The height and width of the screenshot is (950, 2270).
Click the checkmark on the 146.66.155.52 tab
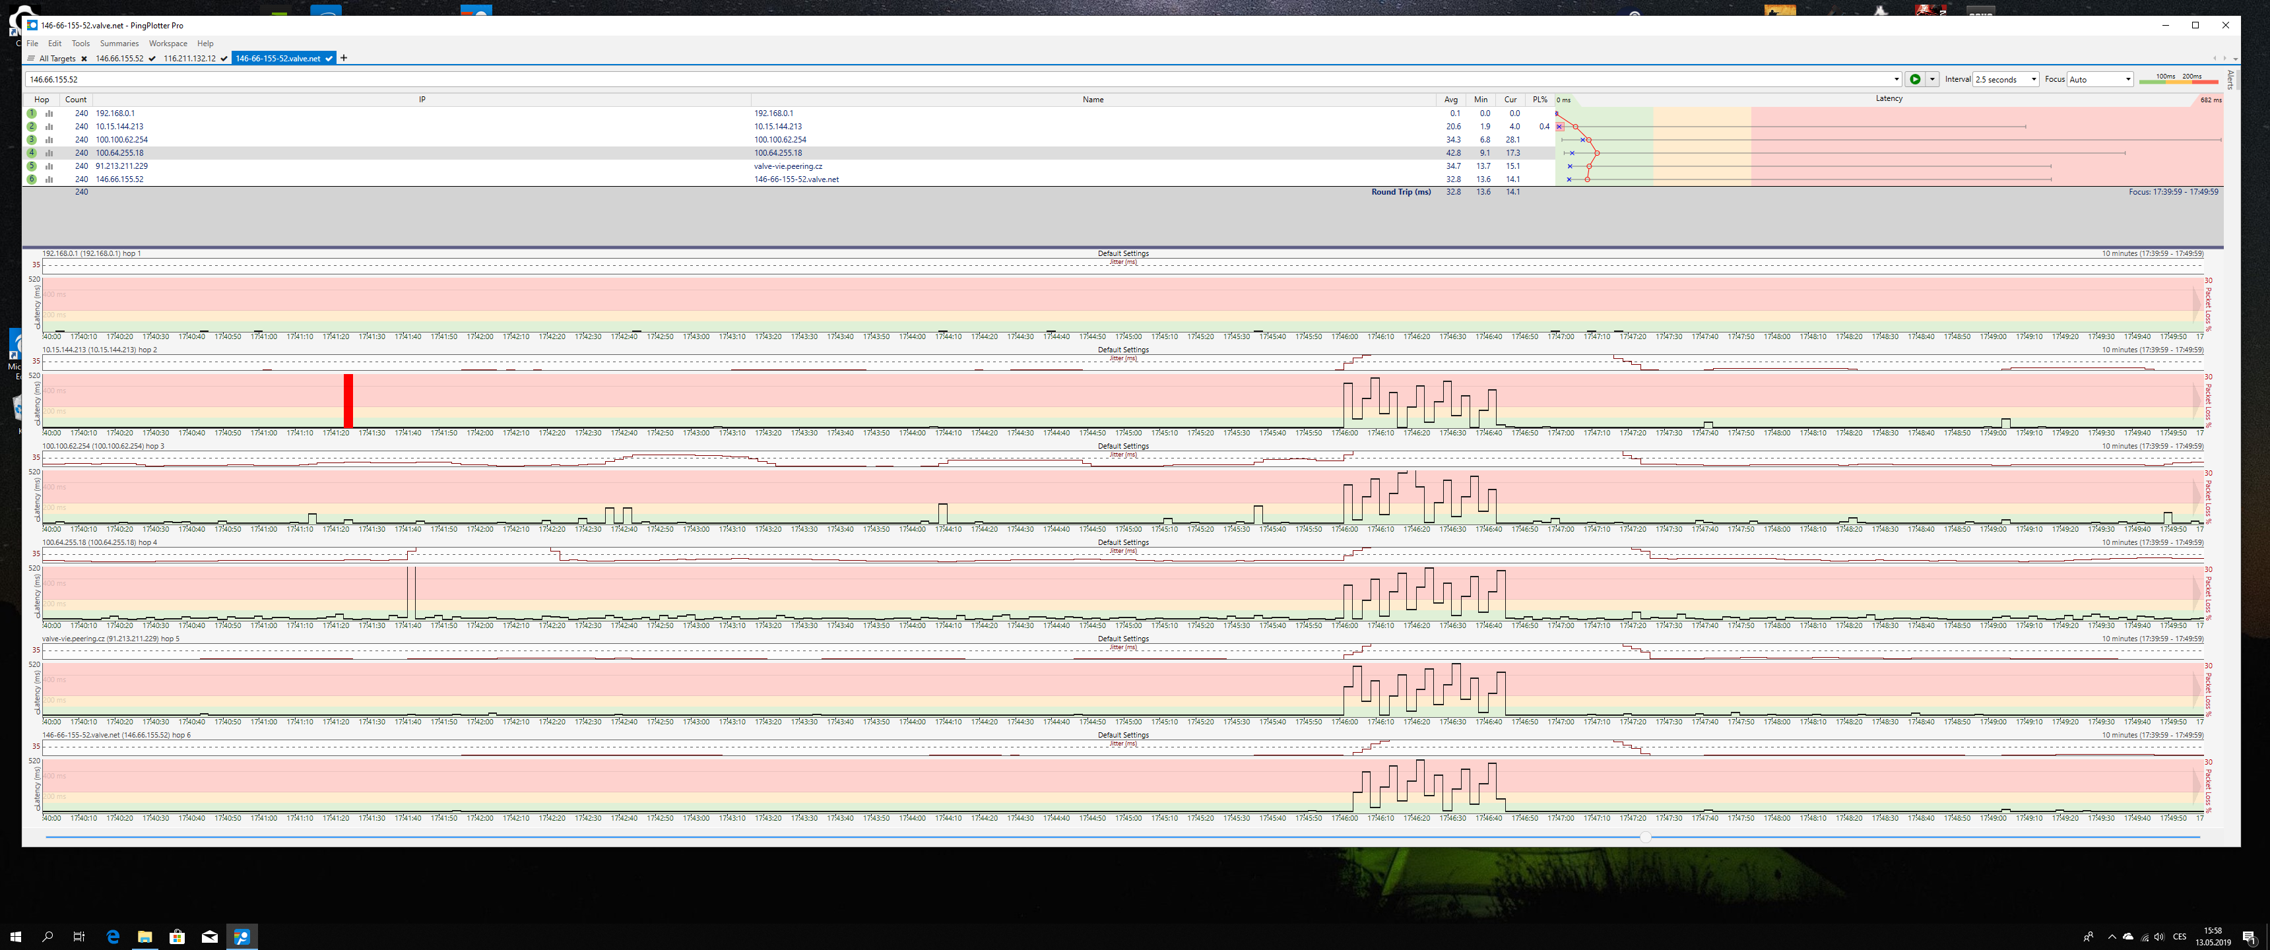[152, 59]
